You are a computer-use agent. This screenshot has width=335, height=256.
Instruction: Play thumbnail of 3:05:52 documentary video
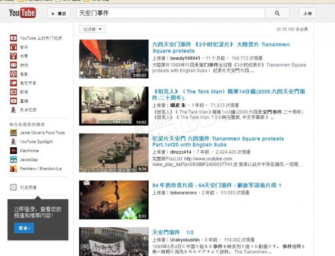pyautogui.click(x=114, y=59)
